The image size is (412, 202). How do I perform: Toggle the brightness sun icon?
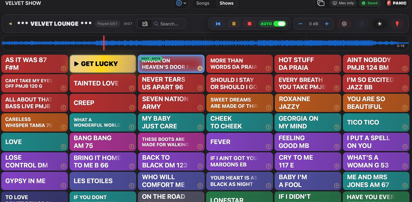click(x=380, y=24)
